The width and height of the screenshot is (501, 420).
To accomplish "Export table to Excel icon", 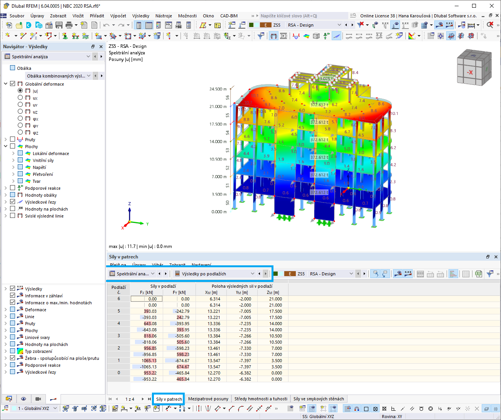I will pyautogui.click(x=479, y=274).
